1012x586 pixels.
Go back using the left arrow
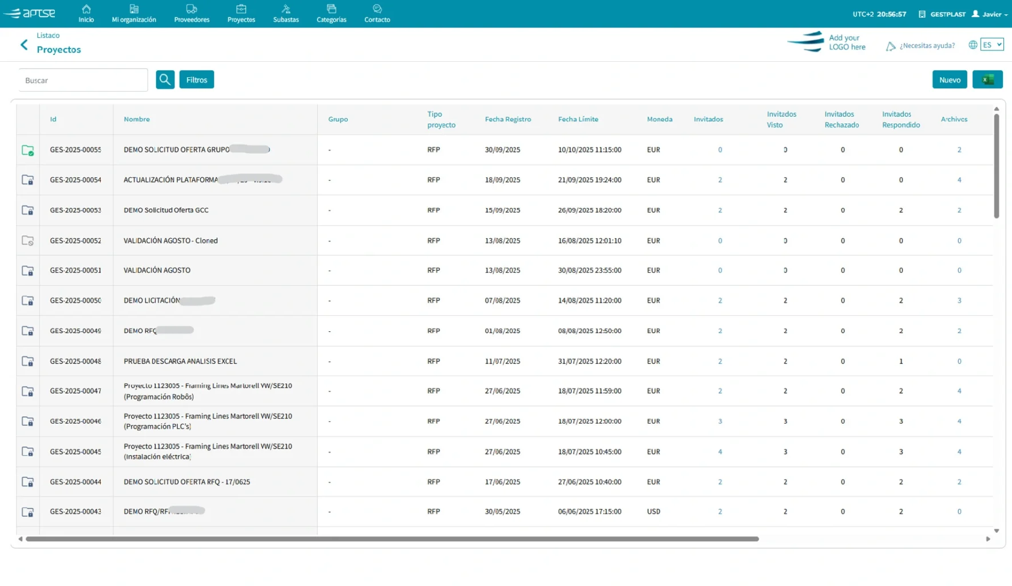[24, 45]
